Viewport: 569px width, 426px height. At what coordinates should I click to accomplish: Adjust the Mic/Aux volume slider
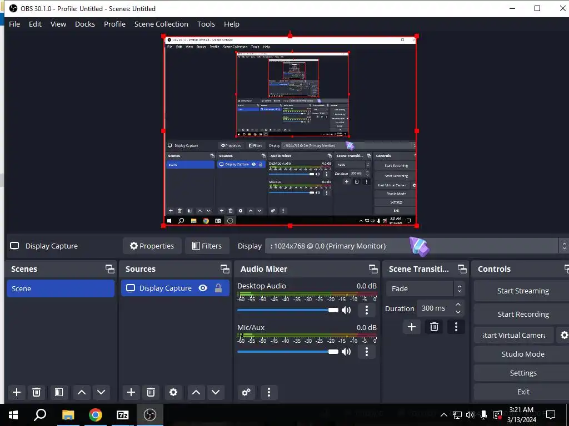[x=288, y=352]
